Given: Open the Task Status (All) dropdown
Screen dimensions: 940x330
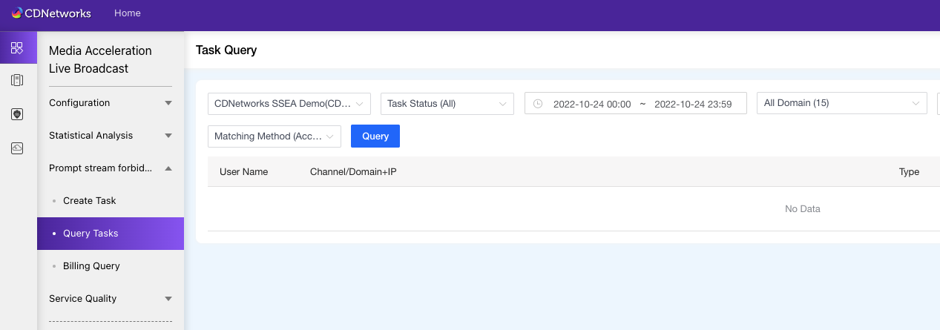Looking at the screenshot, I should point(447,104).
